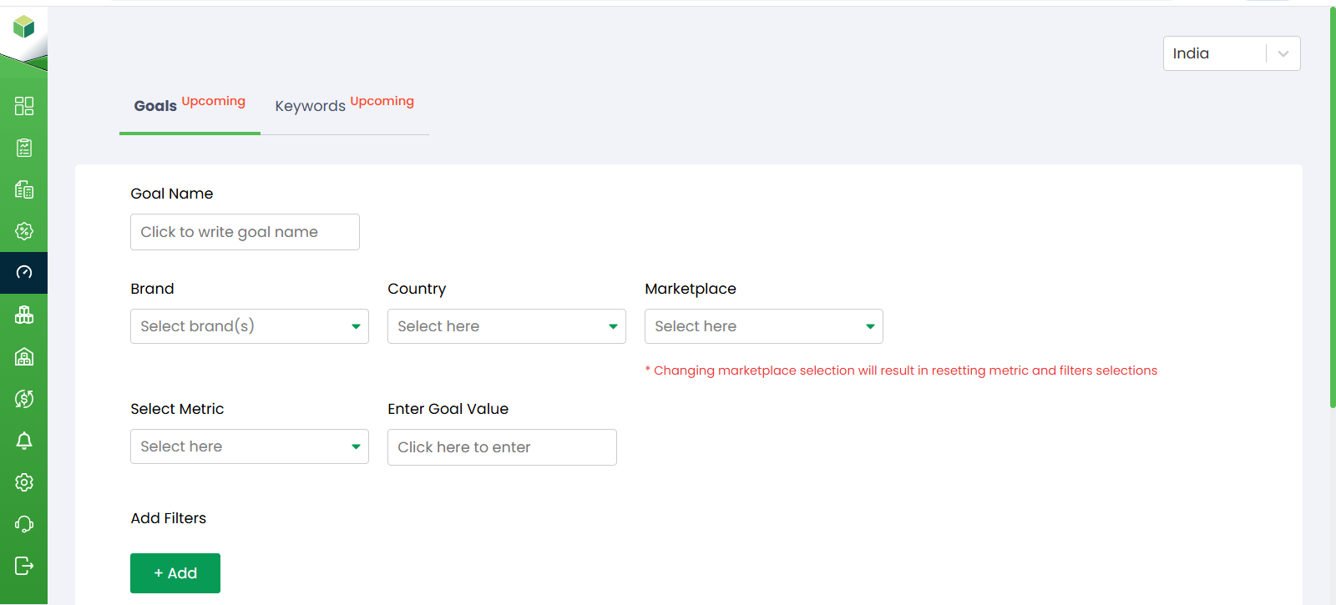Click the warehouse icon in sidebar
1336x605 pixels.
[x=24, y=357]
